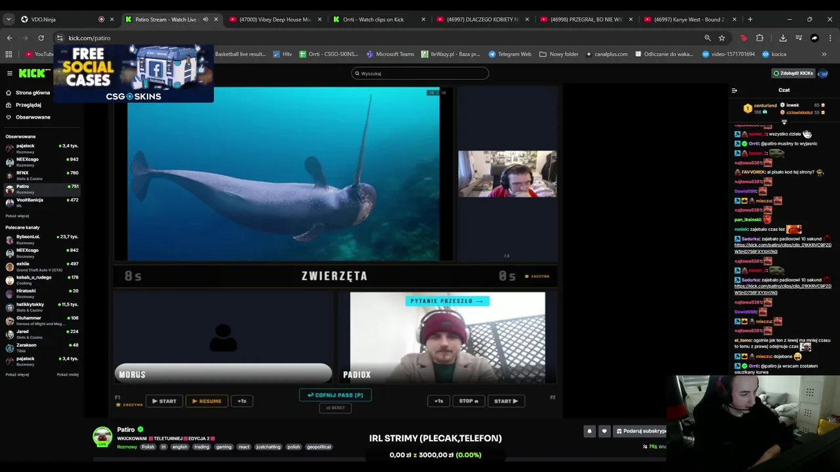
Task: Open the recommended channel Zarakson
Action: [x=42, y=347]
